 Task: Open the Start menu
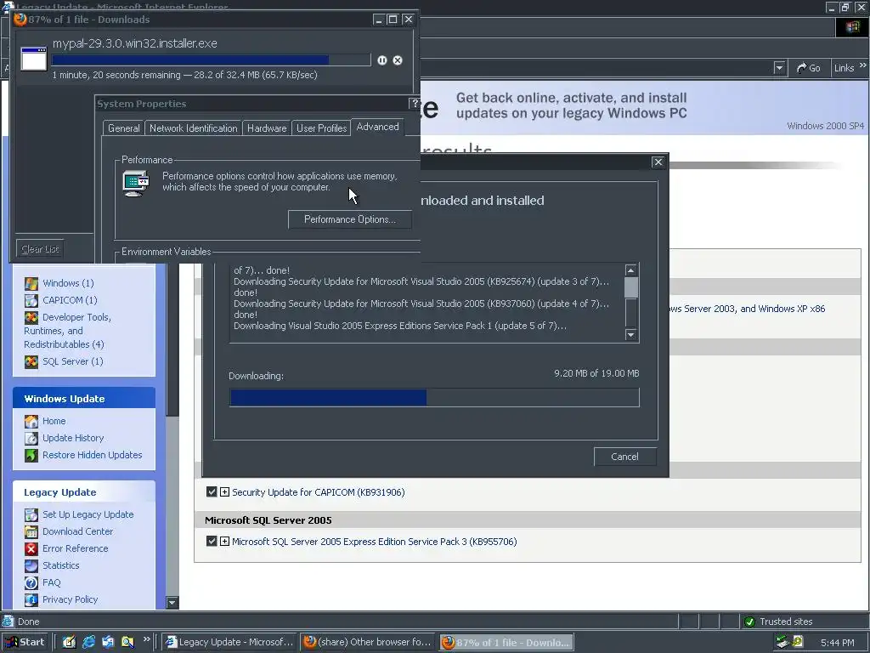pyautogui.click(x=25, y=642)
